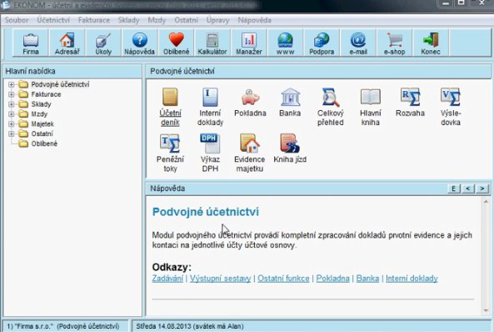The image size is (494, 332).
Task: Click the EKONOM application title bar icon
Action: (x=5, y=5)
